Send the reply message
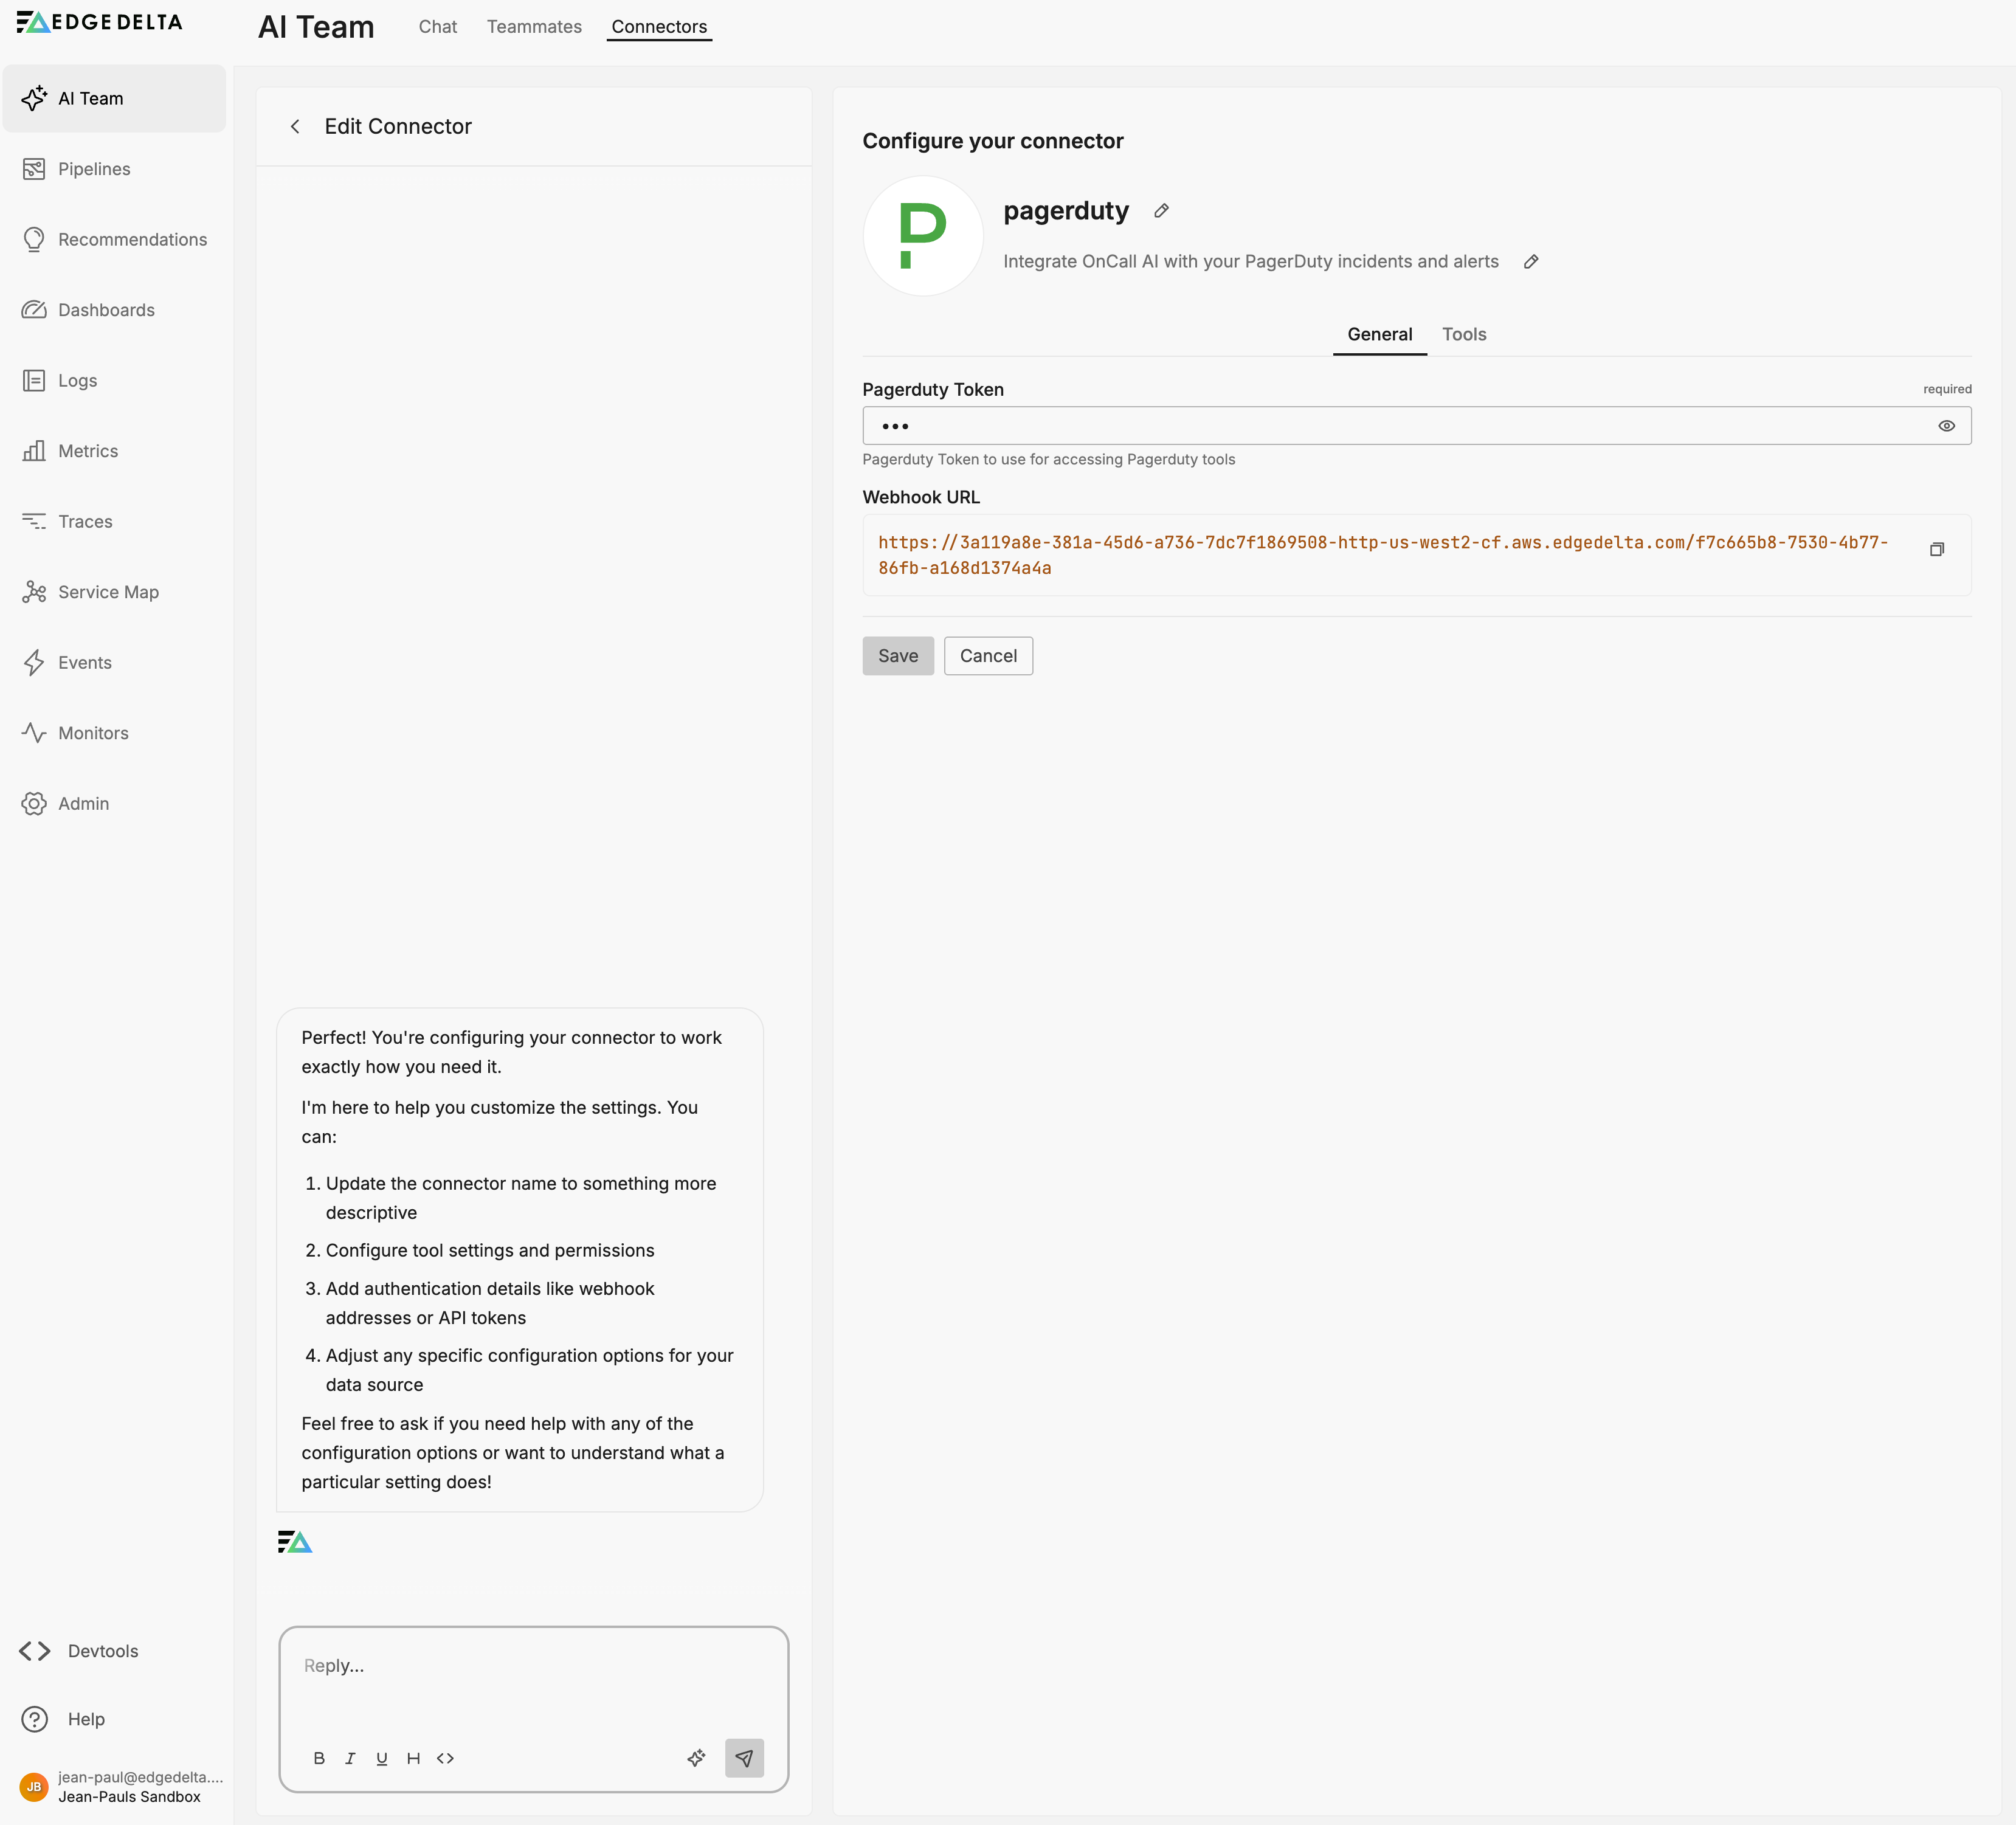The image size is (2016, 1825). (x=744, y=1758)
